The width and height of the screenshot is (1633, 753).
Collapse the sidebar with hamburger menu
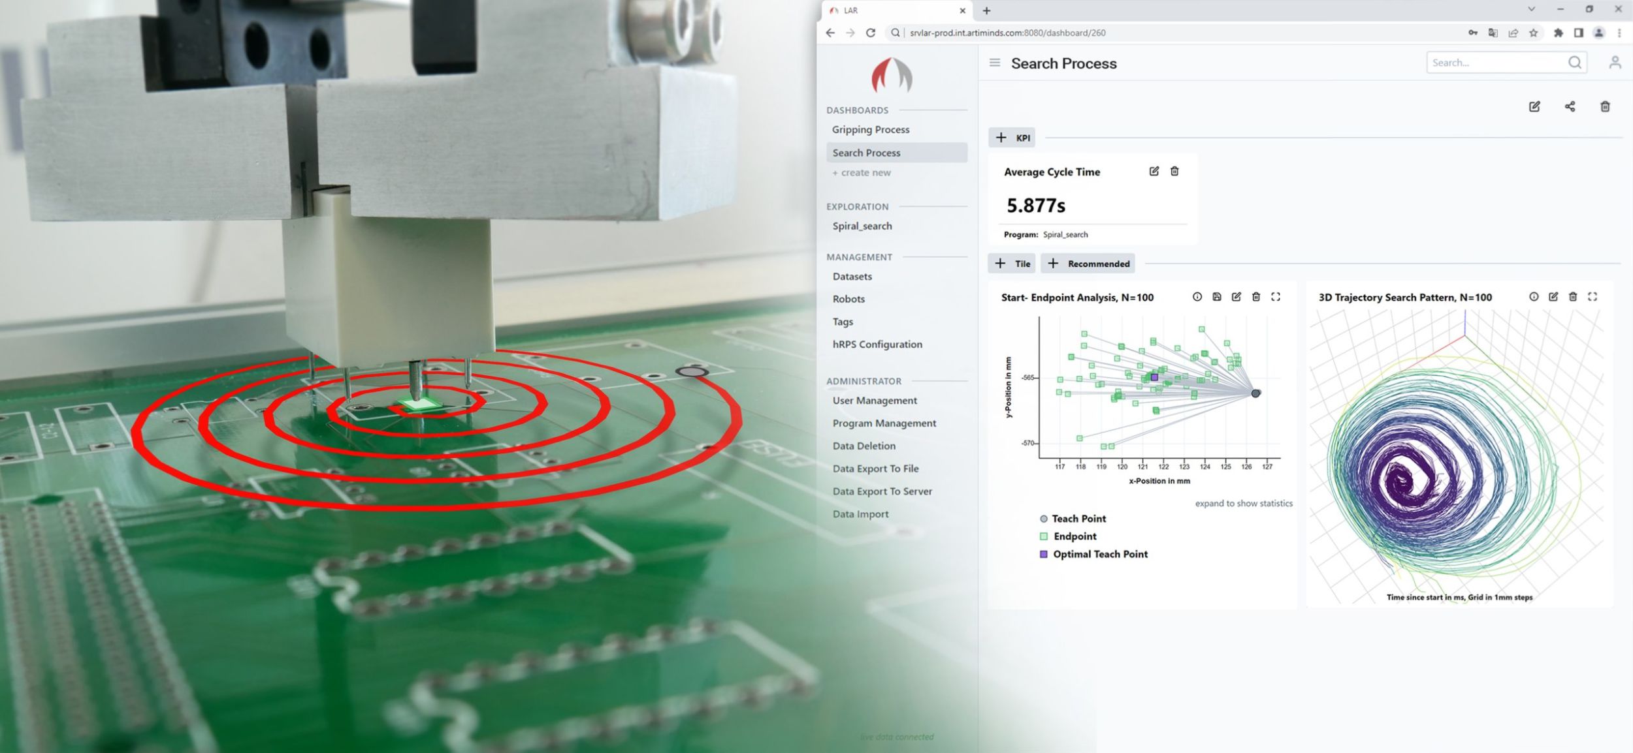[995, 63]
